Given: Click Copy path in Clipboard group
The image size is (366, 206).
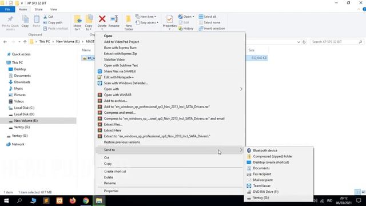Looking at the screenshot, I should click(x=53, y=22).
